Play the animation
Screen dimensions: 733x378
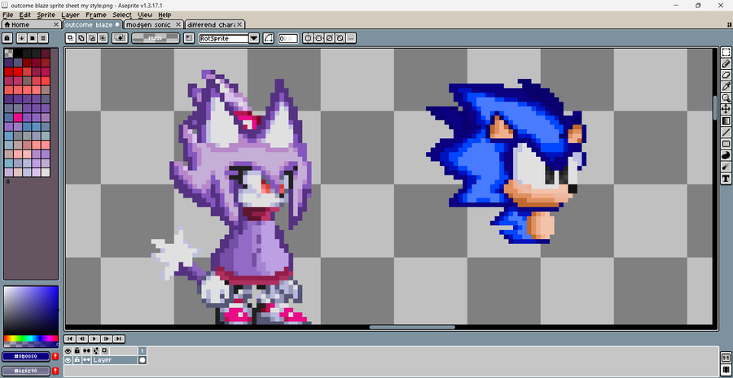point(94,339)
